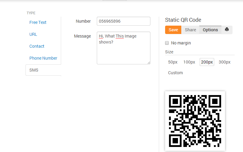The image size is (243, 152).
Task: Select the URL type
Action: tap(33, 34)
